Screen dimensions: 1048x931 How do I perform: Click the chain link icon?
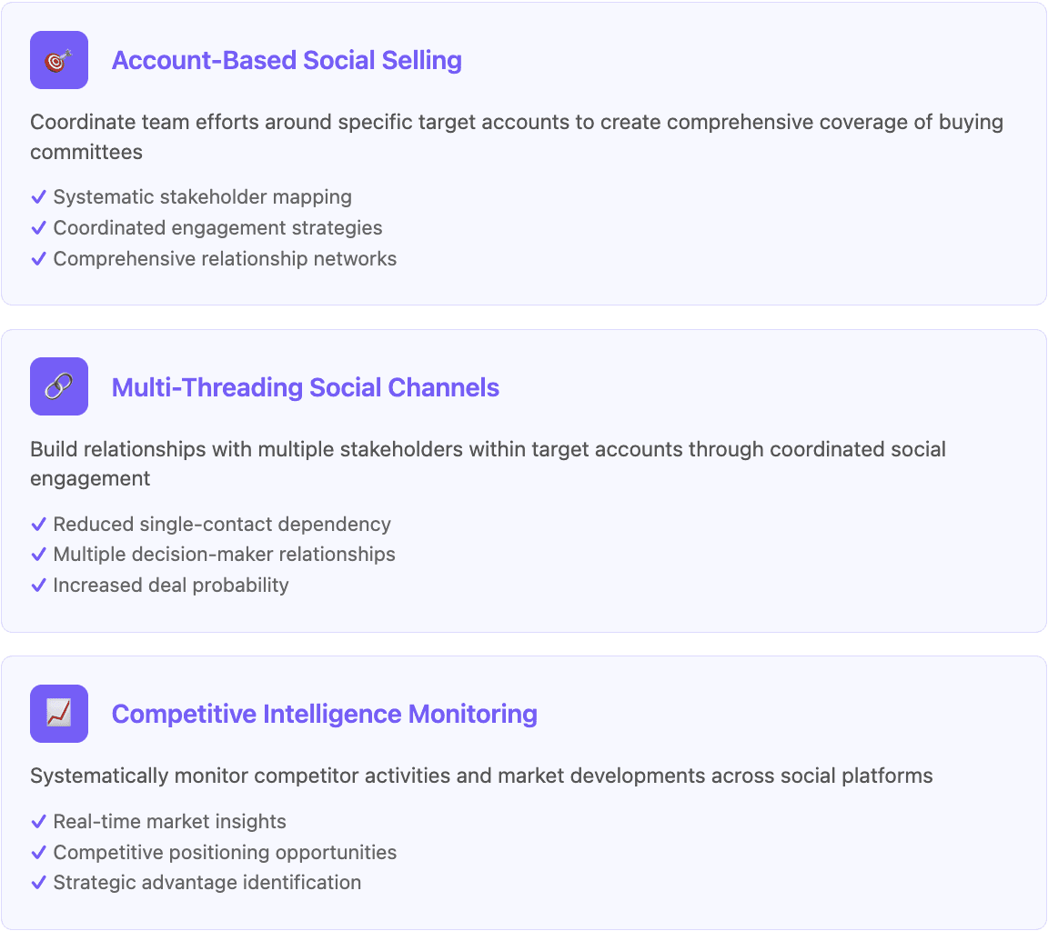(59, 386)
